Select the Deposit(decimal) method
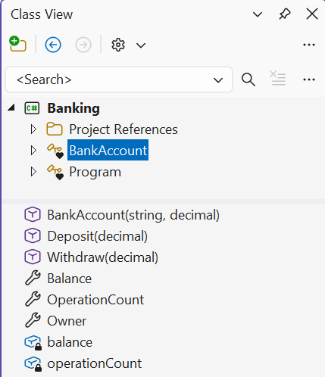 (x=97, y=236)
